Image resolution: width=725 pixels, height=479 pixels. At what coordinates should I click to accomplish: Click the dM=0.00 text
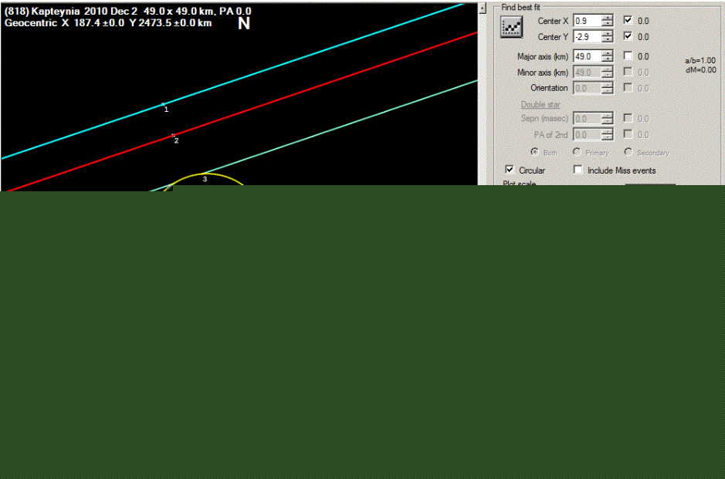[x=701, y=70]
